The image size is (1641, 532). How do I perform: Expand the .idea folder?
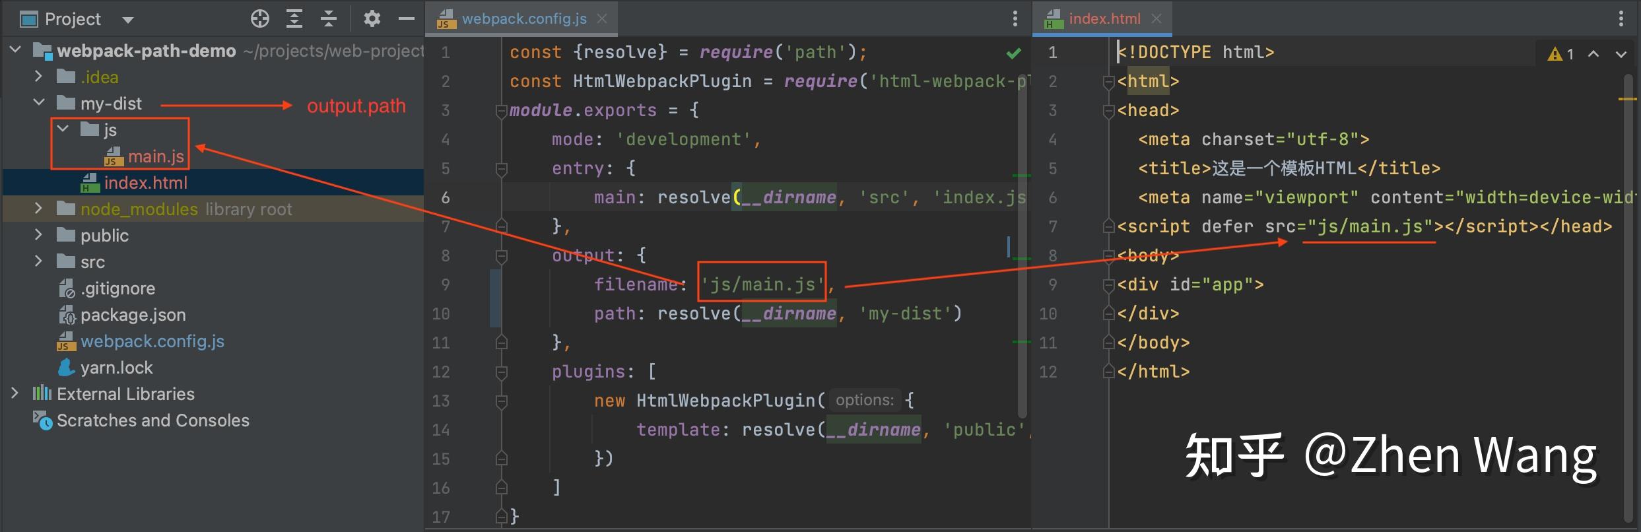[x=38, y=77]
